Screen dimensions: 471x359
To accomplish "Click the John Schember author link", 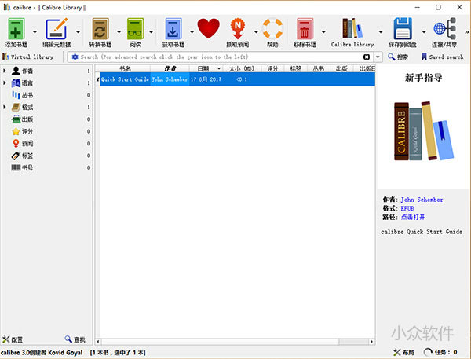I will [x=422, y=200].
